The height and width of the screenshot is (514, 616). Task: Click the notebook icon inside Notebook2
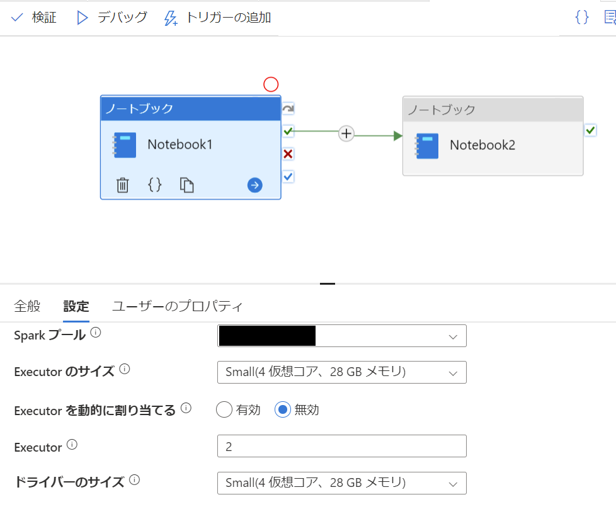tap(426, 146)
